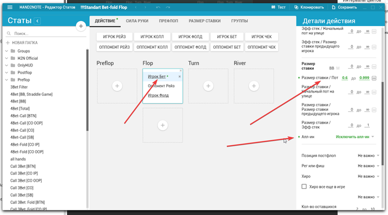Add action in the Turn box
The image size is (388, 215).
click(x=208, y=86)
